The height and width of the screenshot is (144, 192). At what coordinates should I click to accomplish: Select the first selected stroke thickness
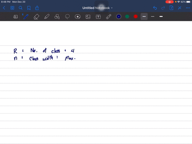(x=144, y=16)
